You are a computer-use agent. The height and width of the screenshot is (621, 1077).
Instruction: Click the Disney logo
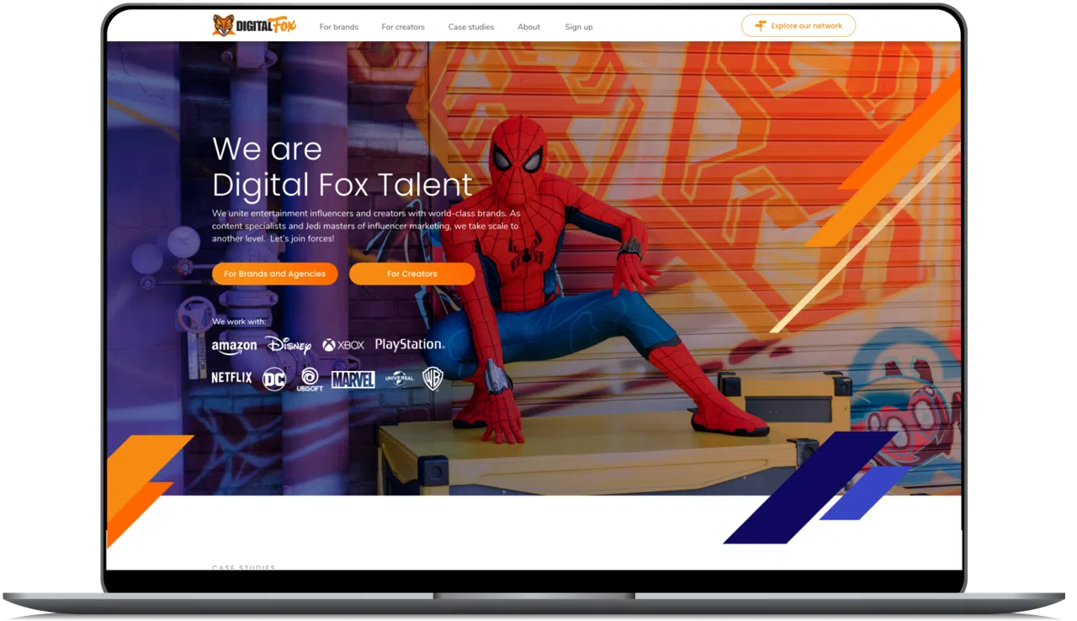click(x=289, y=345)
